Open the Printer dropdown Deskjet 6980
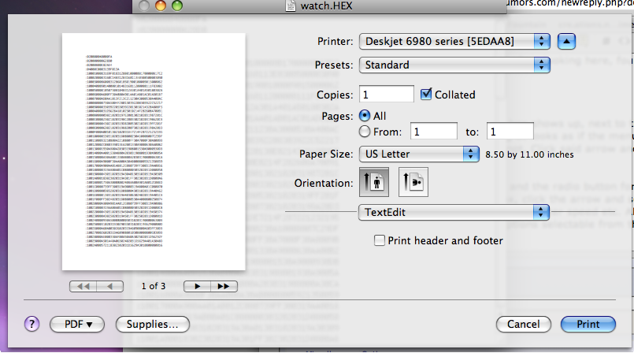634x353 pixels. pos(454,41)
